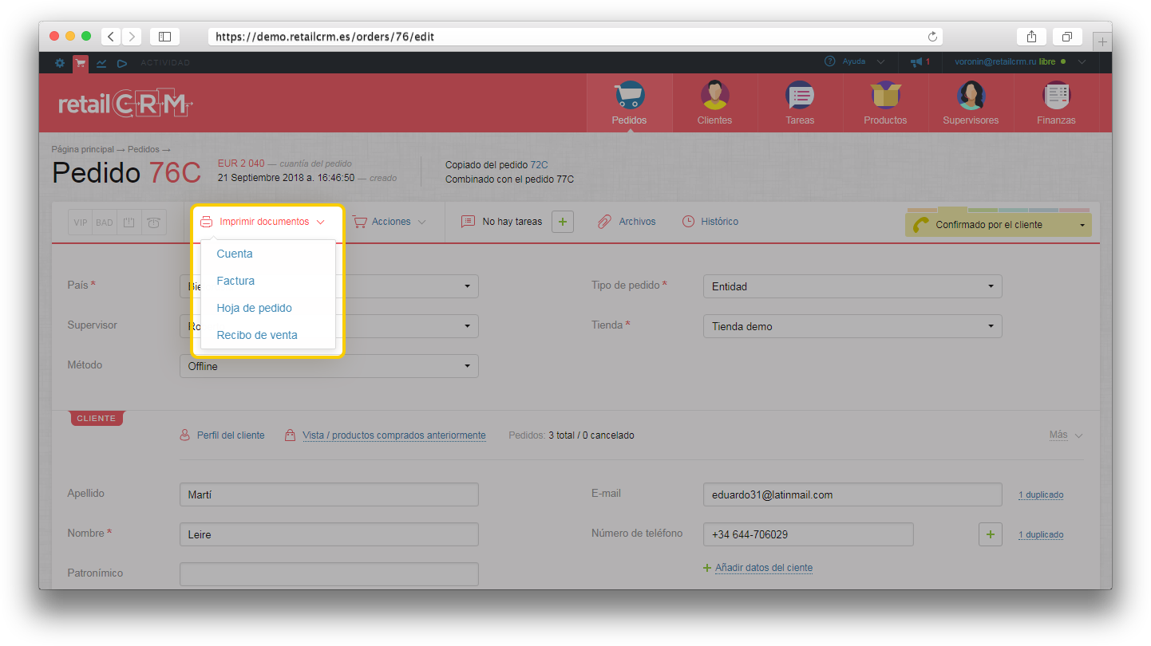
Task: Switch to the Productos section
Action: pos(885,103)
